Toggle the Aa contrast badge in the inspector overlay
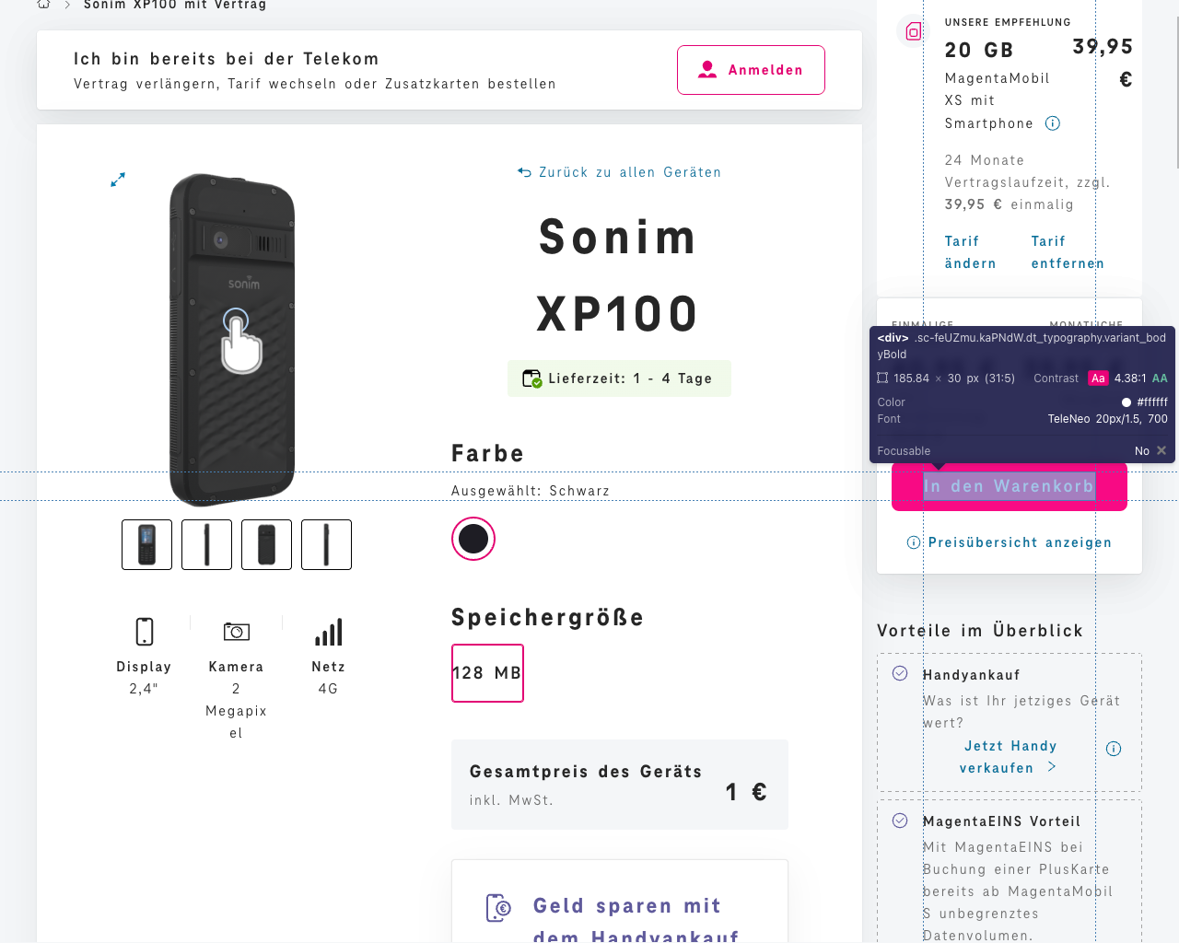This screenshot has width=1179, height=943. (x=1098, y=378)
